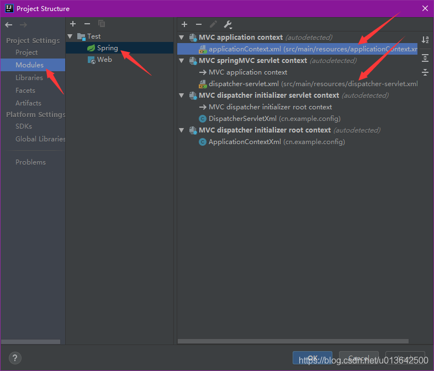Viewport: 434px width, 371px height.
Task: Click the back navigation arrow
Action: coord(9,25)
